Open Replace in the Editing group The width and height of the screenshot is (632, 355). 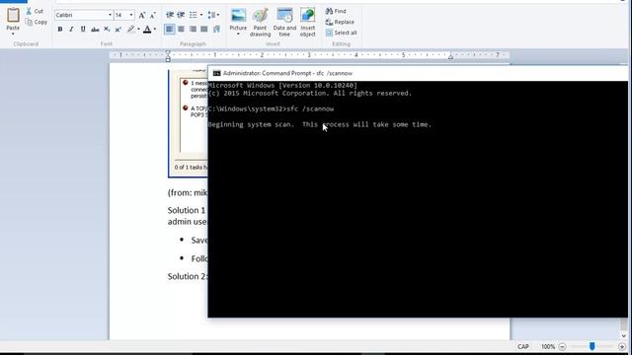pos(340,22)
